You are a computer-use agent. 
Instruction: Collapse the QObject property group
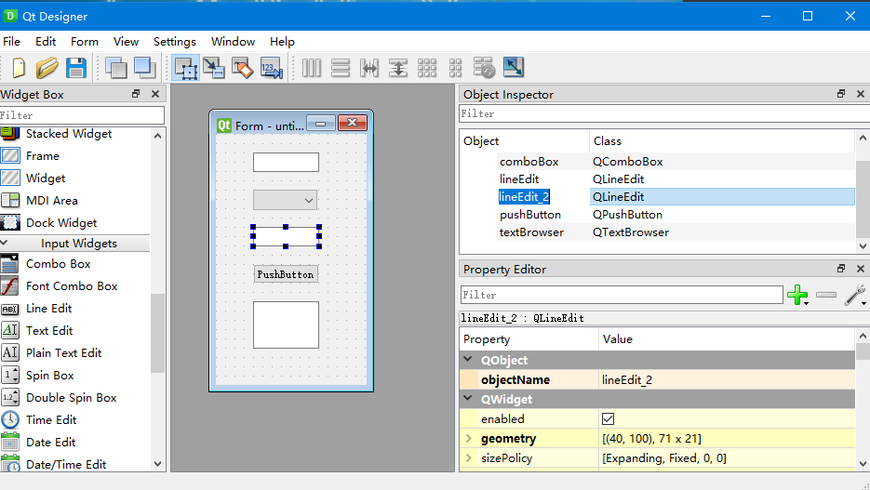point(468,359)
